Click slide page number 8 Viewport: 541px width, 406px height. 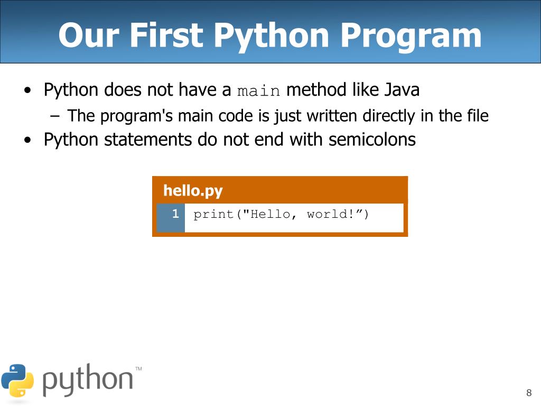click(x=529, y=393)
